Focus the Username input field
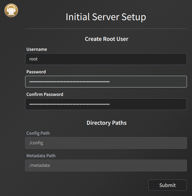The width and height of the screenshot is (192, 196). [x=106, y=59]
